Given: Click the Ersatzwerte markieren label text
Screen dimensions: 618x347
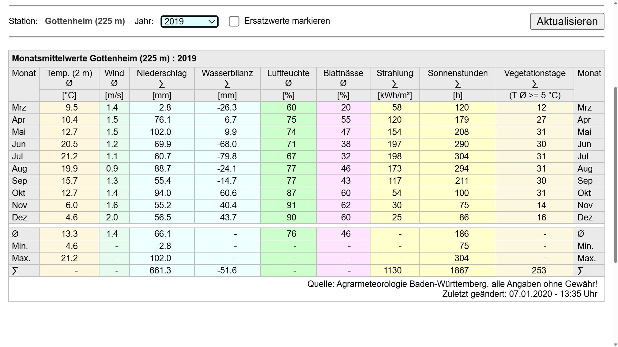Looking at the screenshot, I should point(287,21).
